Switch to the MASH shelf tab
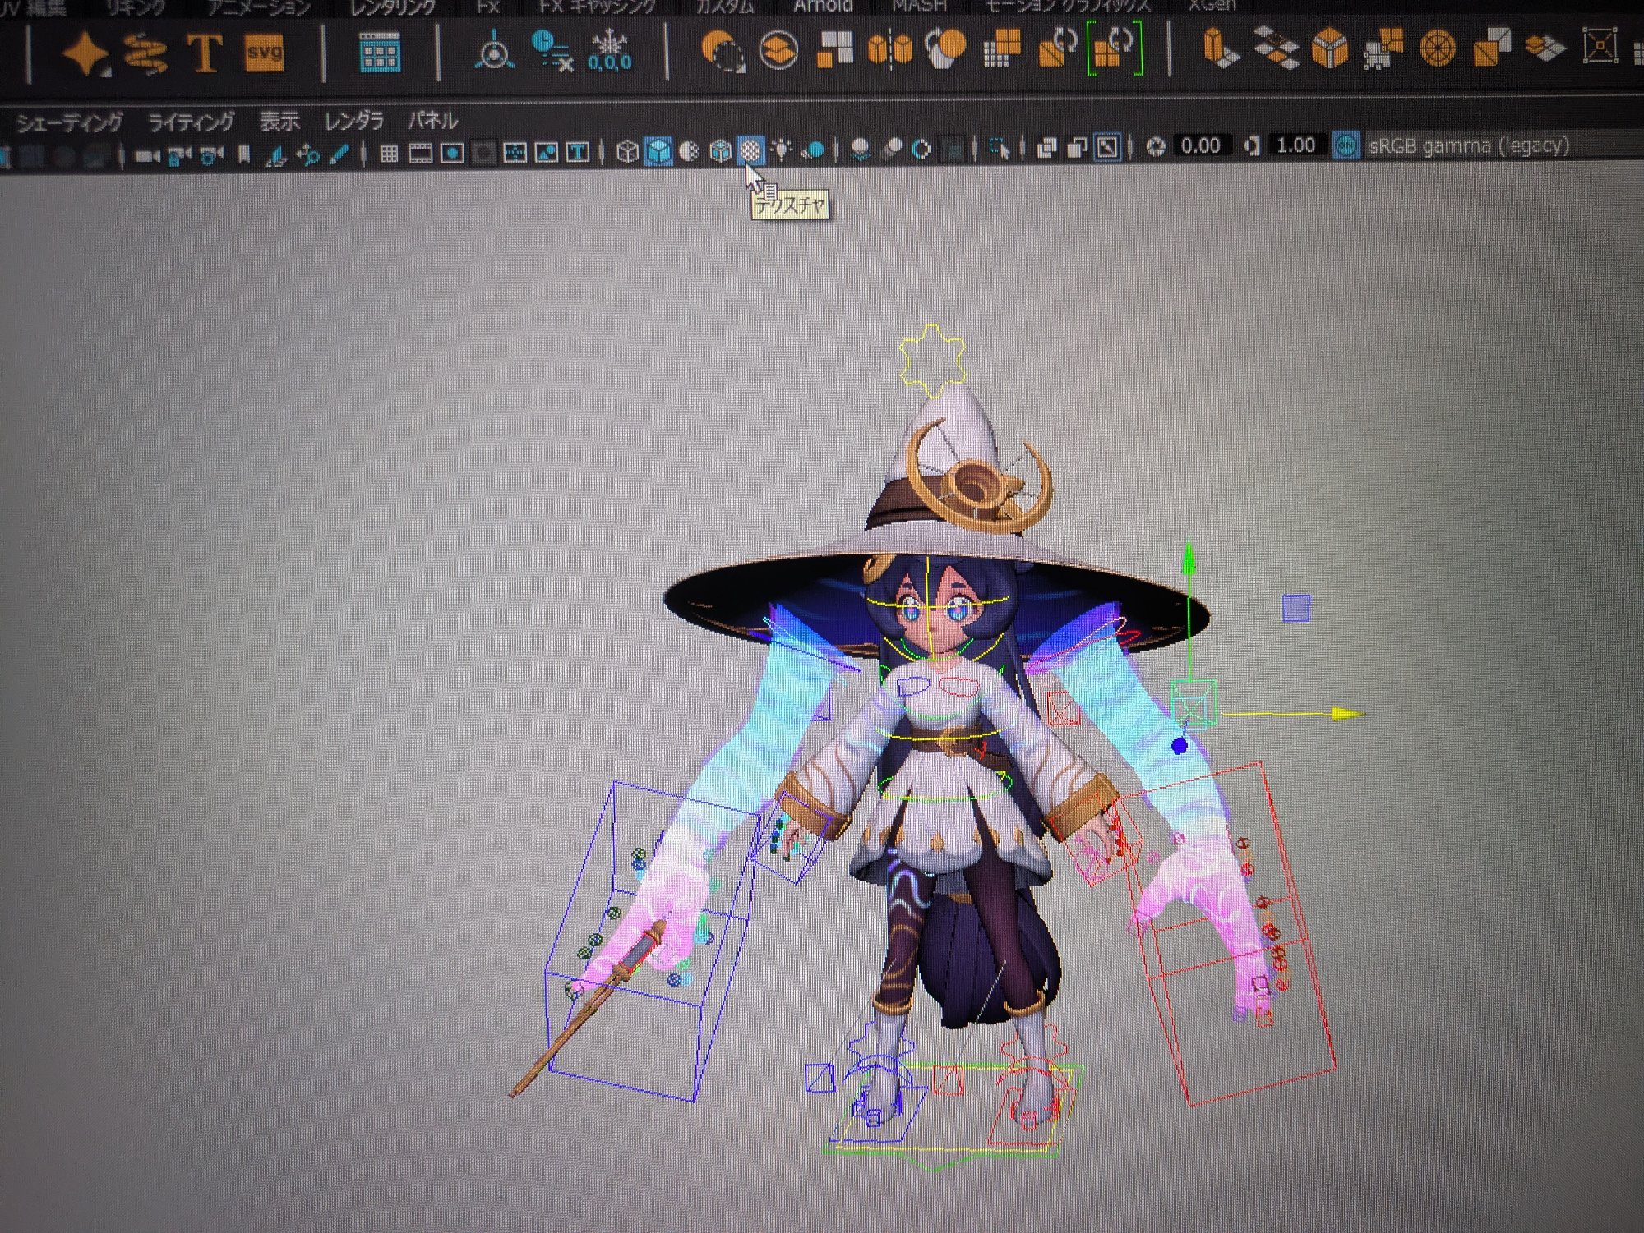 [x=919, y=7]
